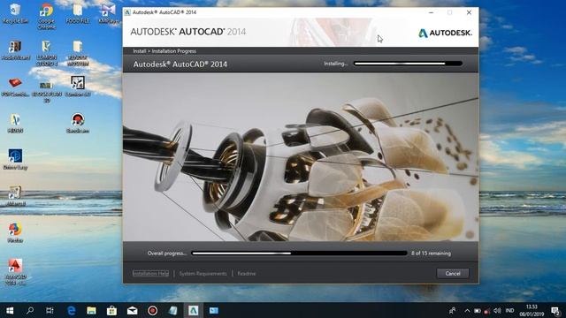The image size is (566, 318).
Task: Select the KMPlayer desktop shortcut
Action: pos(109,14)
